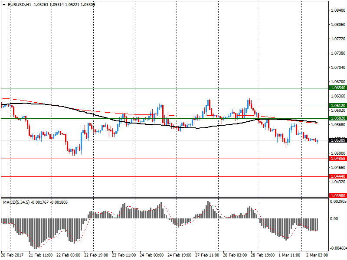
Task: Click the 21 Feb 11:00 time label
Action: 40,255
